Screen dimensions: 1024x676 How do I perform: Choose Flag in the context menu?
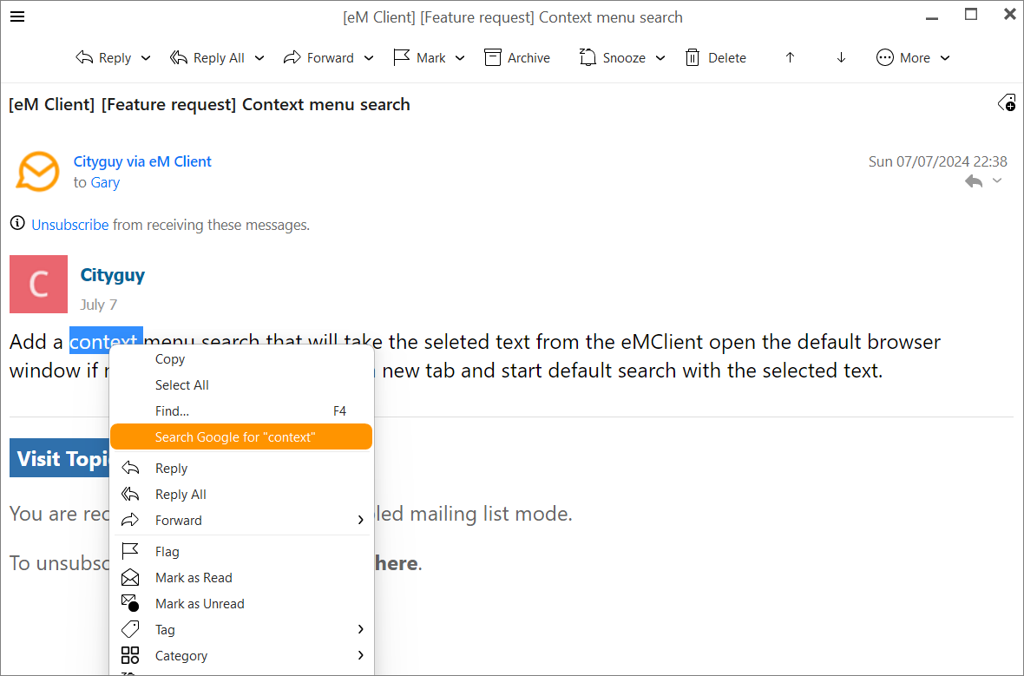pos(241,552)
